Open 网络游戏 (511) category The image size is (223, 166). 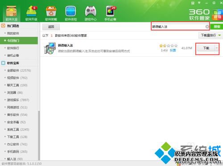click(x=19, y=107)
